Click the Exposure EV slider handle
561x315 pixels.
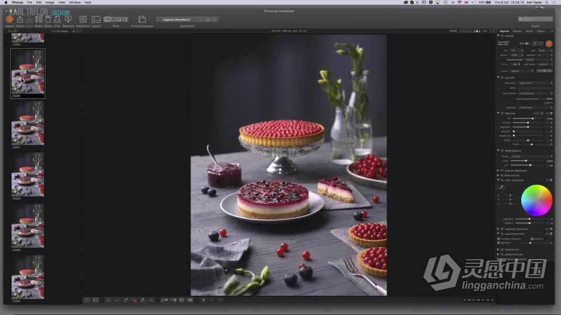pos(533,118)
